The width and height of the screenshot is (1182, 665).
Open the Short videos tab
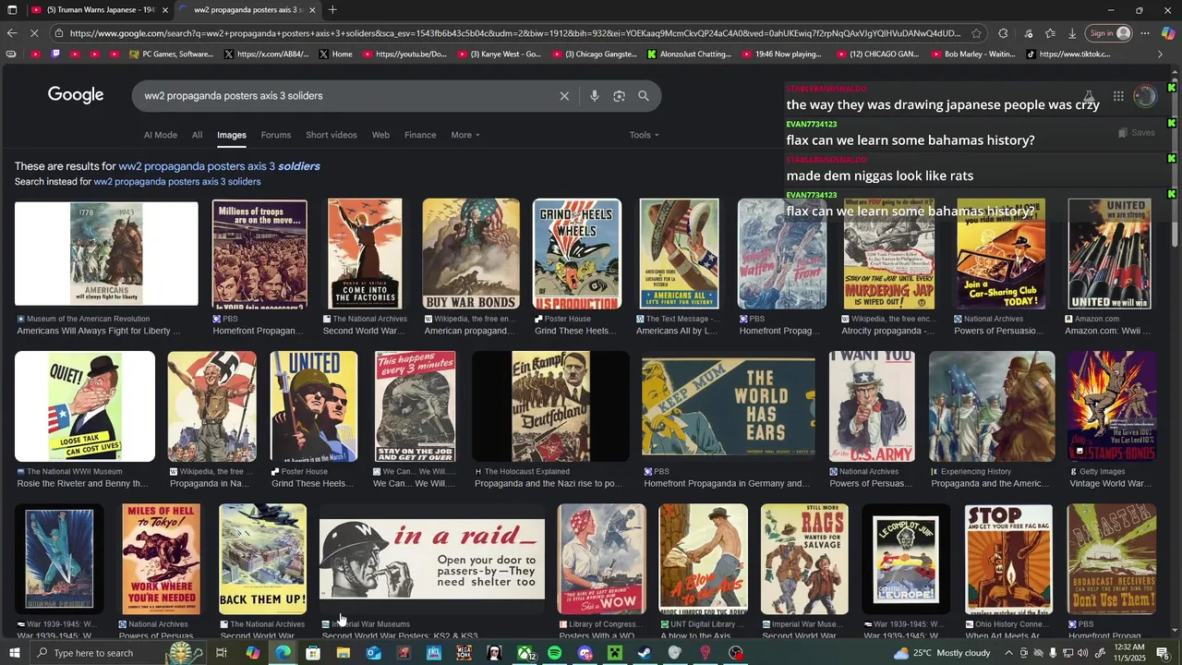(331, 135)
